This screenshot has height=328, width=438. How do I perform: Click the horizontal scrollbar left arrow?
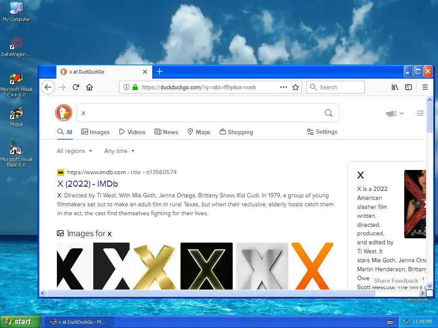click(x=43, y=293)
